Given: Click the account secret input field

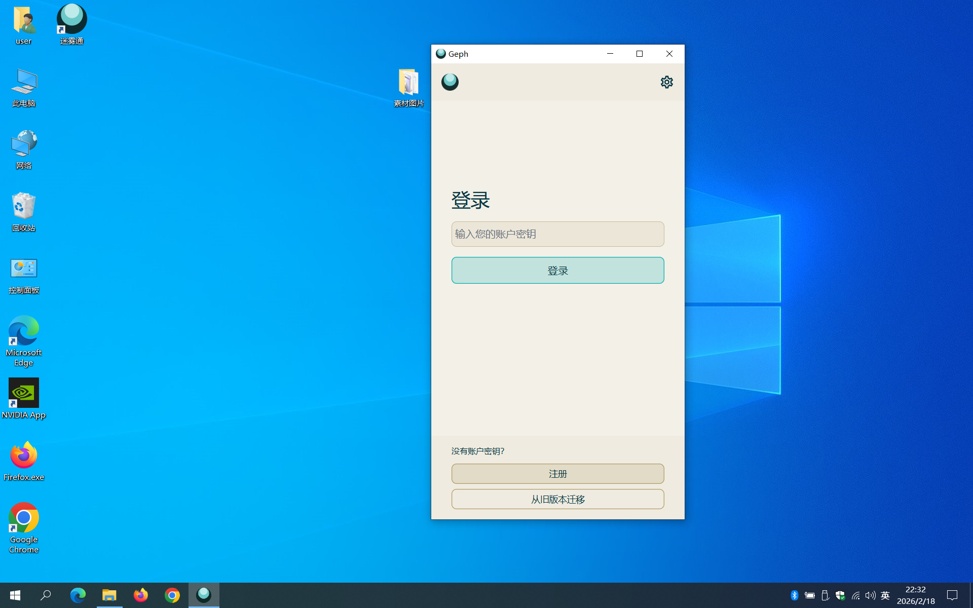Looking at the screenshot, I should [557, 234].
